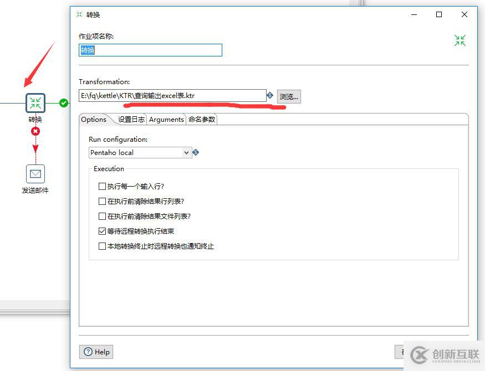Viewport: 485px width, 371px height.
Task: Enable the 本地转换终止时远程转换也通知终止 checkbox
Action: click(101, 246)
